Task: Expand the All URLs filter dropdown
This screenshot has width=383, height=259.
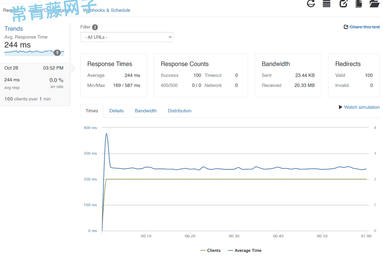Action: tap(127, 37)
